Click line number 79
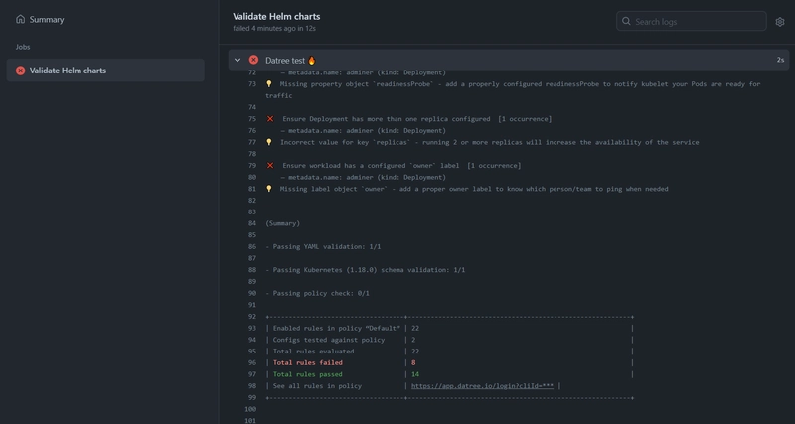The image size is (795, 424). tap(252, 166)
